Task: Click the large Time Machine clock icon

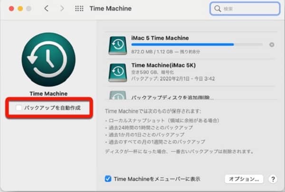Action: 48,59
